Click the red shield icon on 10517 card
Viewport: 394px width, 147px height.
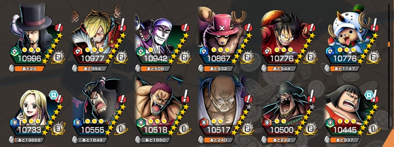point(203,122)
